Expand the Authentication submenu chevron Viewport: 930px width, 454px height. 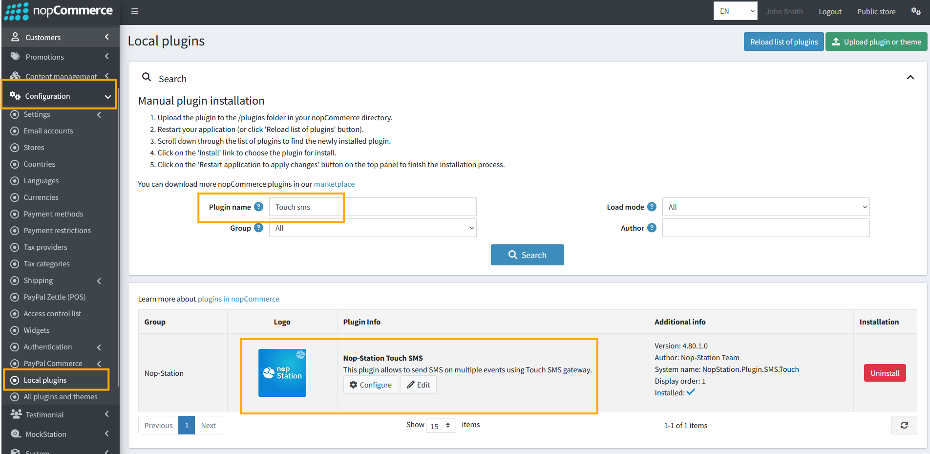[99, 347]
